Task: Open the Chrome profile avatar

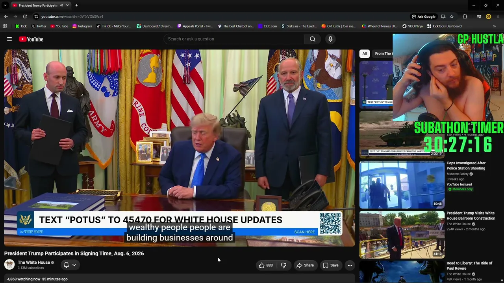Action: coord(488,17)
